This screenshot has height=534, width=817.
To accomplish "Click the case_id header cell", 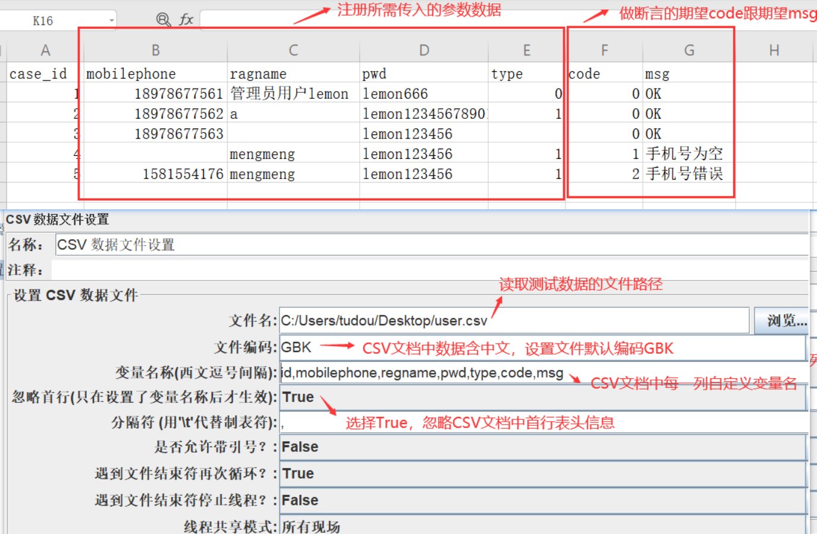I will click(45, 74).
